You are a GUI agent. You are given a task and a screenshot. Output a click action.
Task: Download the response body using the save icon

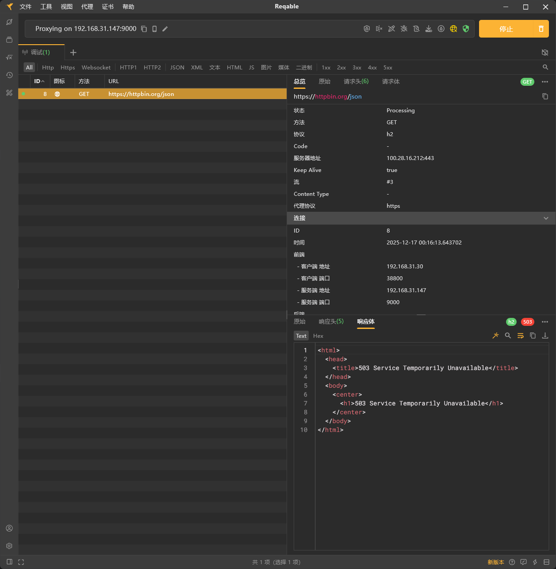point(545,336)
